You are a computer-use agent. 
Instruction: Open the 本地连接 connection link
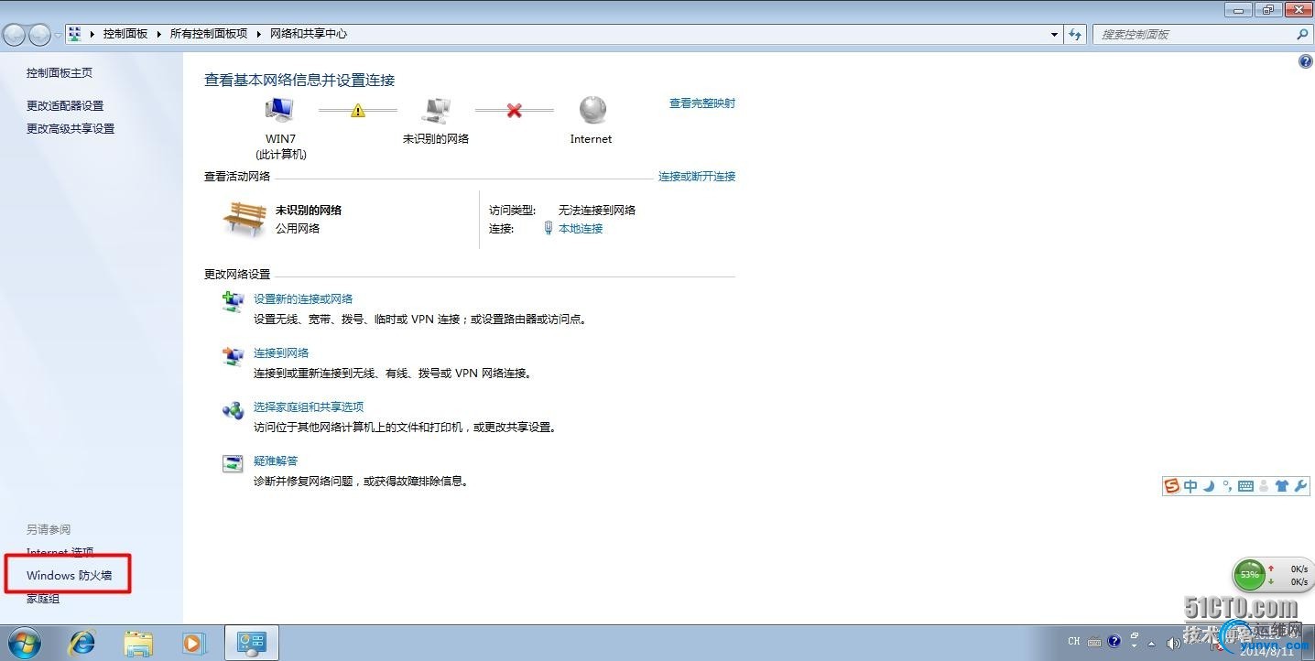[x=581, y=229]
